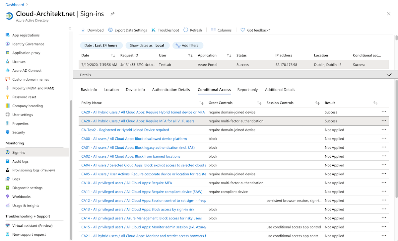Click the Virtual assistant icon
Image resolution: width=398 pixels, height=241 pixels.
8,226
